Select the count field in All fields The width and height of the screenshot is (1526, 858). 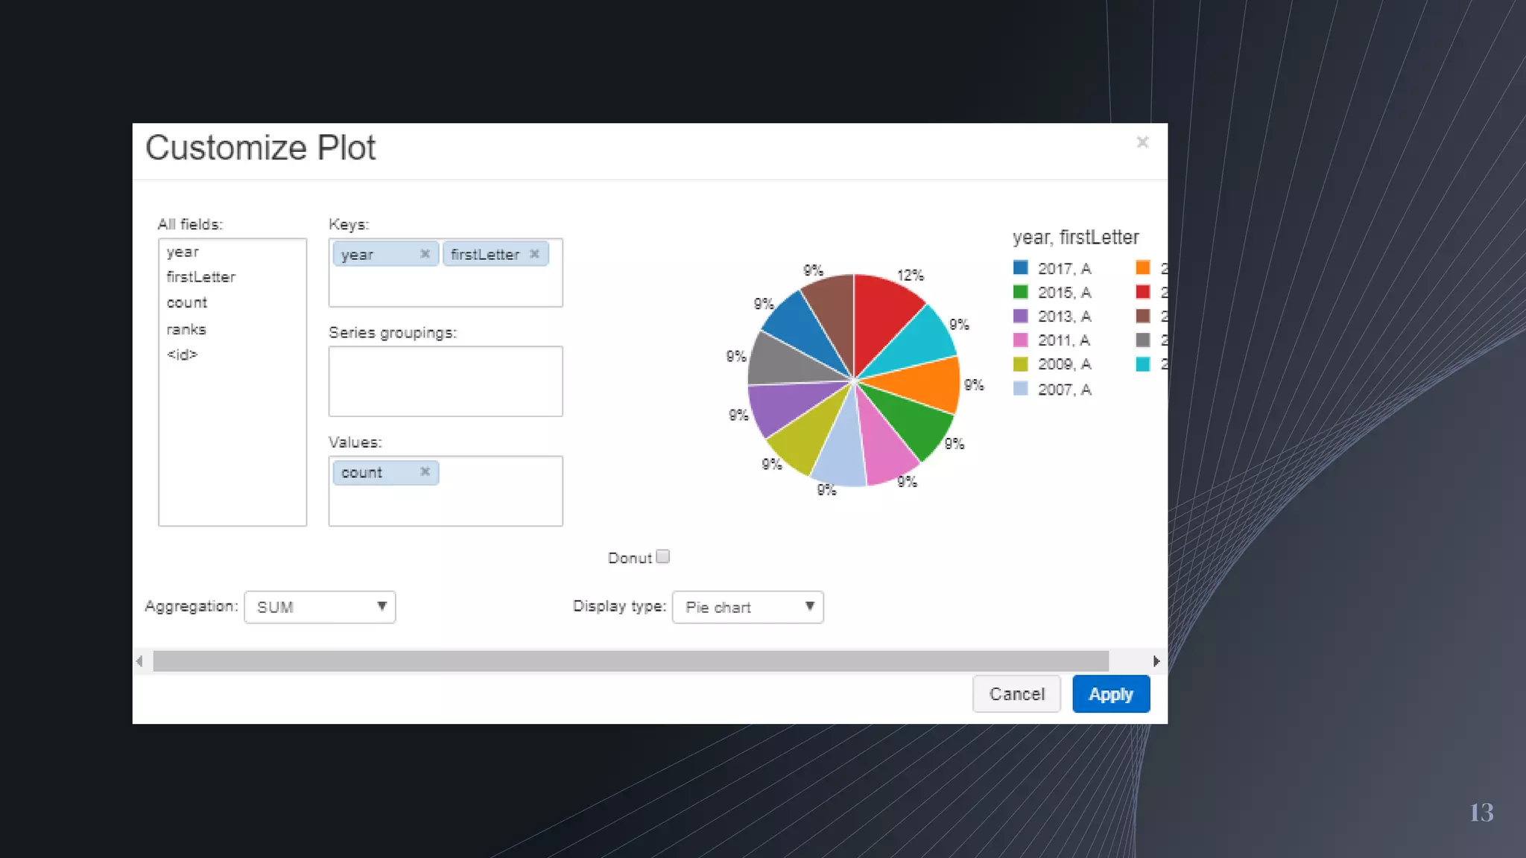(187, 302)
